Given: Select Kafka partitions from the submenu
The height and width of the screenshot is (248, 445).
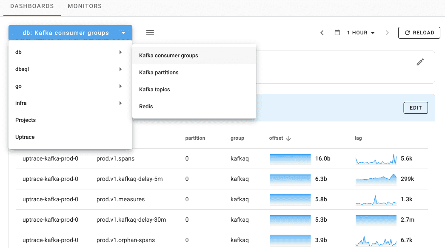Looking at the screenshot, I should coord(159,73).
